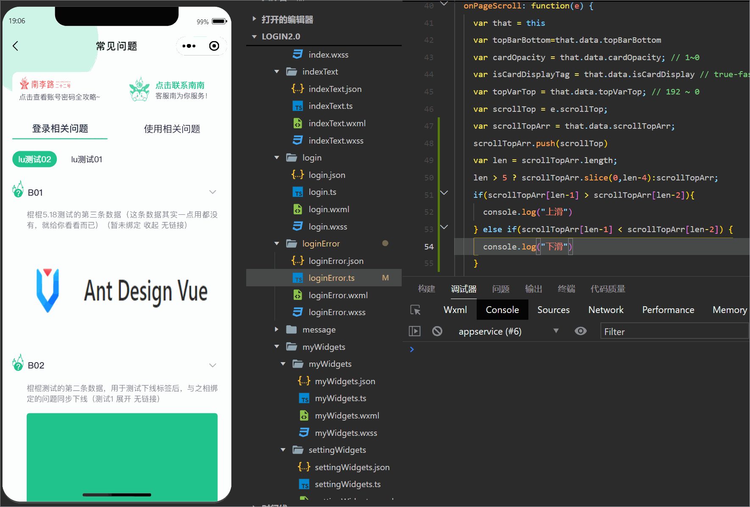Collapse the settingWidgets folder

tap(283, 450)
